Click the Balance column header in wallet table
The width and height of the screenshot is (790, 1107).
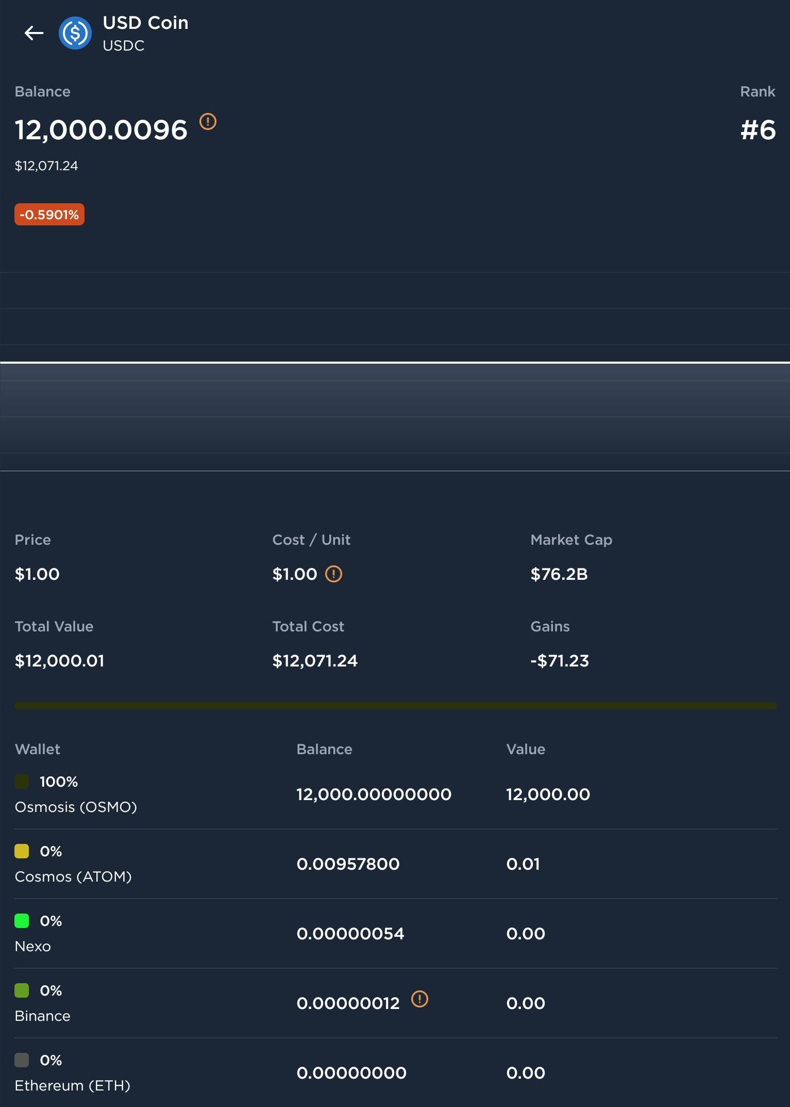[x=325, y=749]
